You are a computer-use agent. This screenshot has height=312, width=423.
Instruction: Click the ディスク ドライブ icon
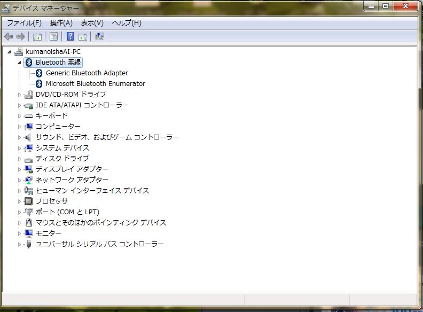[x=29, y=159]
